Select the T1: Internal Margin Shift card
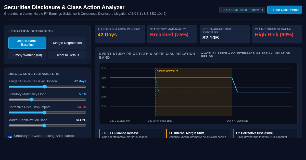This screenshot has width=306, height=160. pos(198,134)
